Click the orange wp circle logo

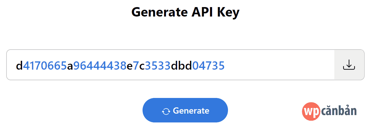312,112
